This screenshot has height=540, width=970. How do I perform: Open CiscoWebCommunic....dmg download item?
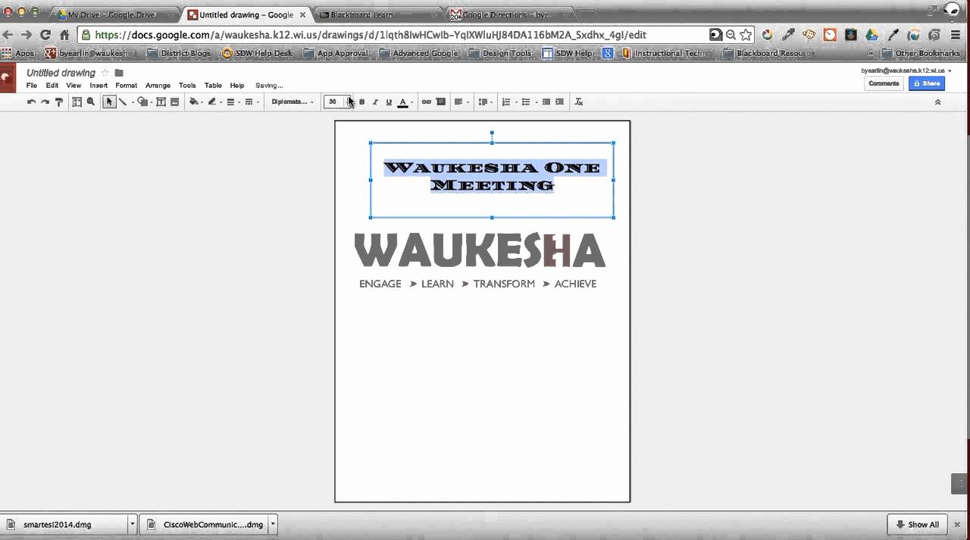pyautogui.click(x=205, y=524)
